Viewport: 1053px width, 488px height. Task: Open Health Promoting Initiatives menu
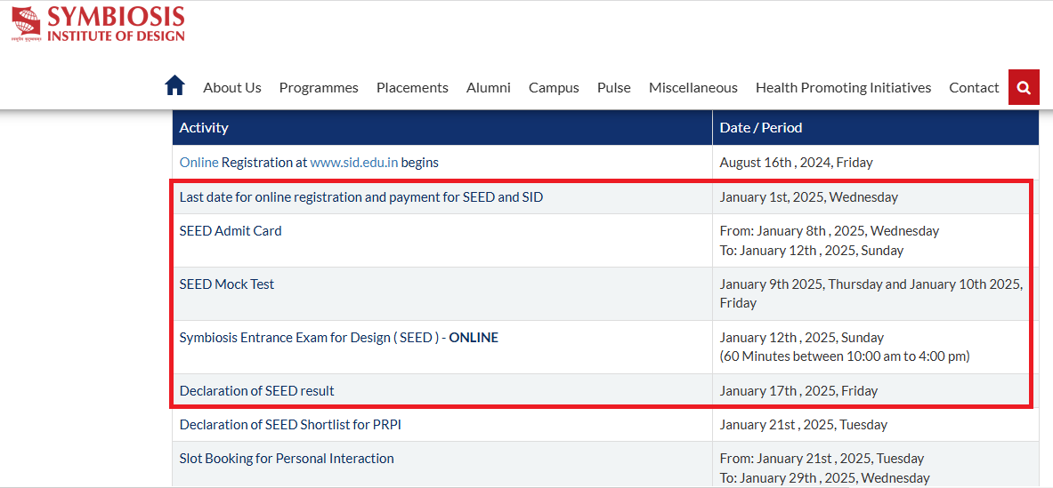pyautogui.click(x=844, y=88)
